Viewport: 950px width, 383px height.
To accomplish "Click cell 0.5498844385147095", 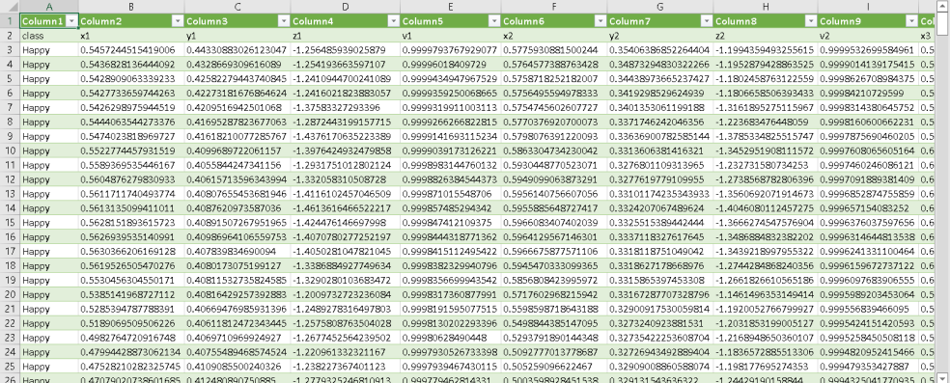I will click(x=554, y=323).
